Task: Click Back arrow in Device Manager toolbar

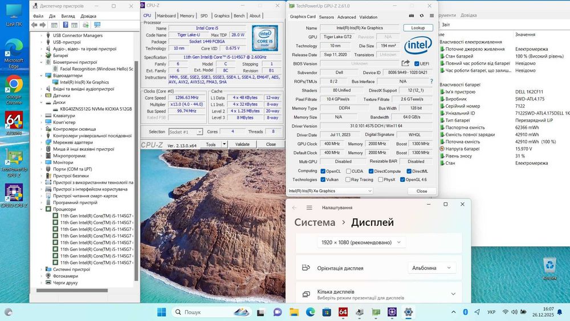Action: (x=34, y=25)
